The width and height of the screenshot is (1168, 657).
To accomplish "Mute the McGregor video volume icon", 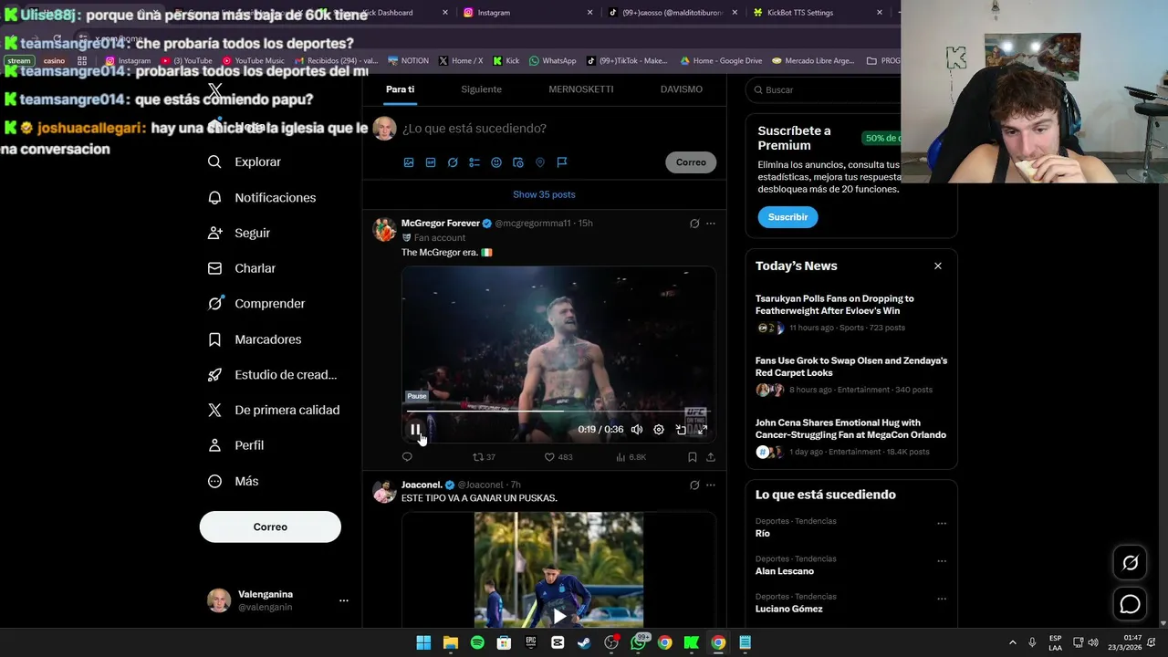I will click(x=637, y=430).
